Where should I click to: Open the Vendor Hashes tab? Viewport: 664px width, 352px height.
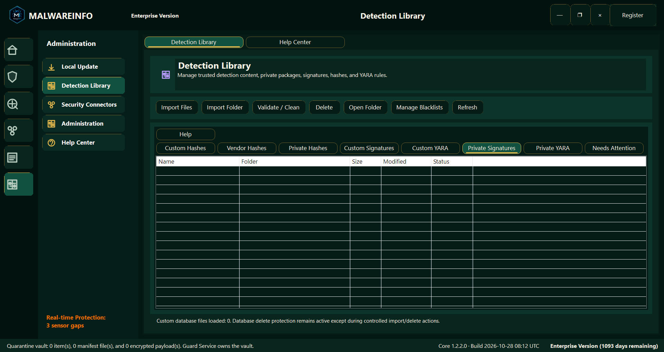pyautogui.click(x=247, y=148)
